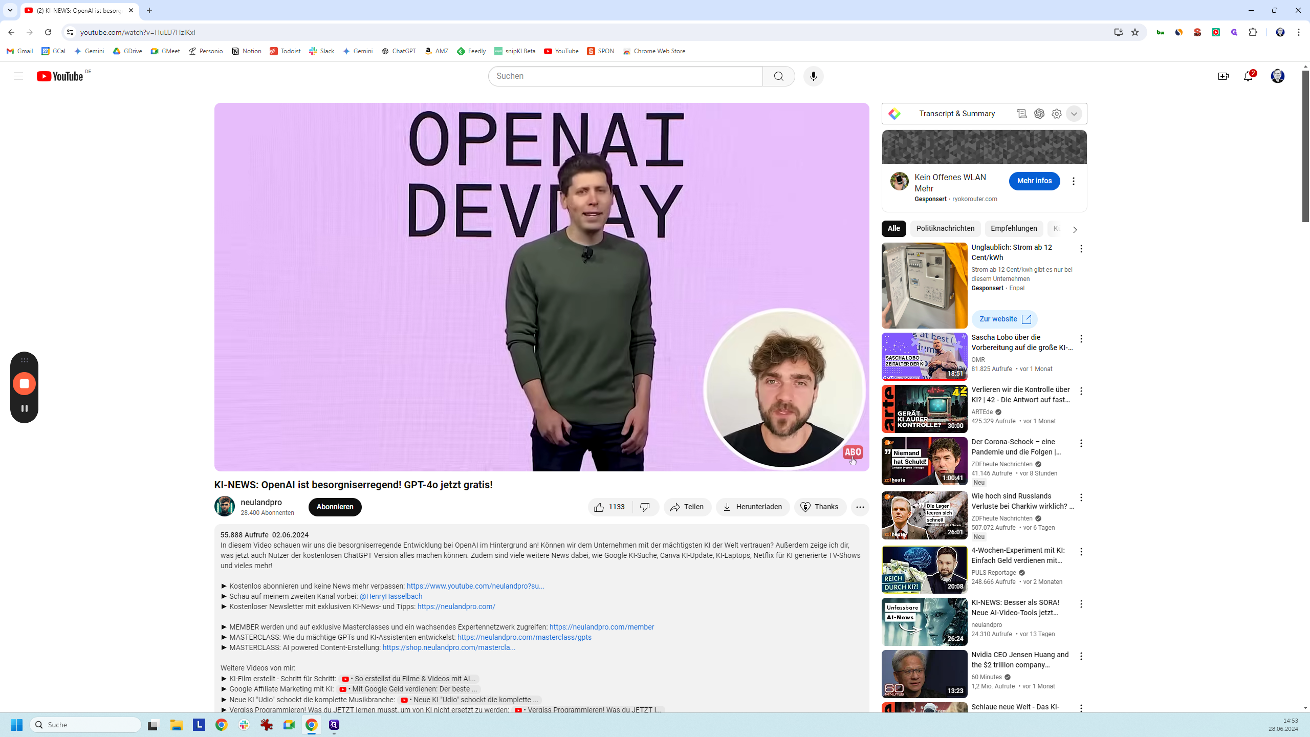The width and height of the screenshot is (1310, 737).
Task: Open Zur website link for Enpal ad
Action: point(1004,319)
